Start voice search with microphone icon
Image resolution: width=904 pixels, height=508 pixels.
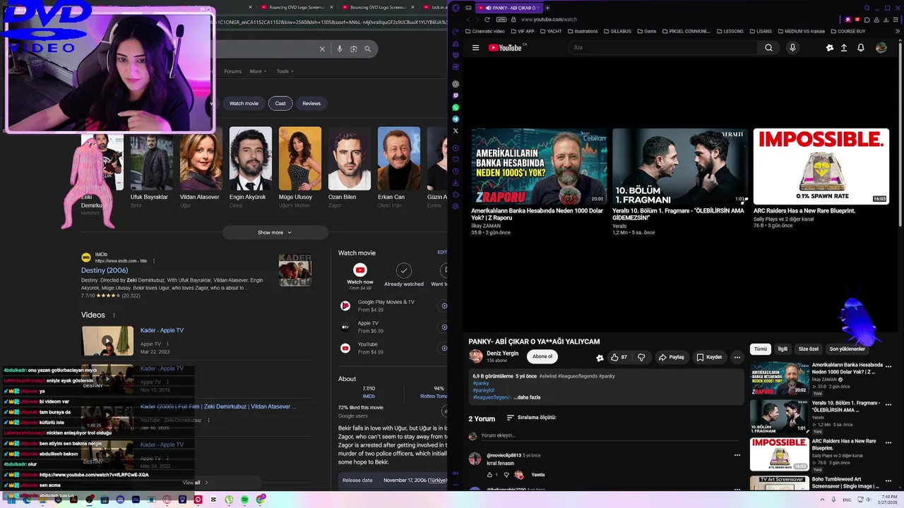click(792, 48)
